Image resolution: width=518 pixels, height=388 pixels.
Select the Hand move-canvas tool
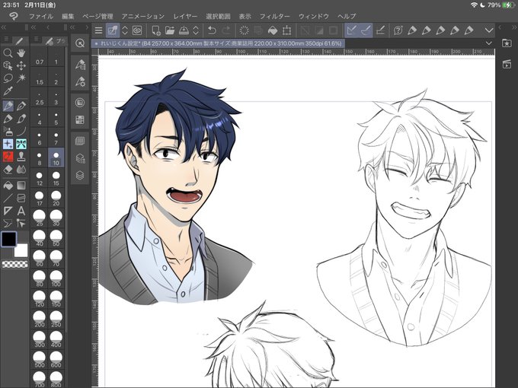tap(21, 52)
